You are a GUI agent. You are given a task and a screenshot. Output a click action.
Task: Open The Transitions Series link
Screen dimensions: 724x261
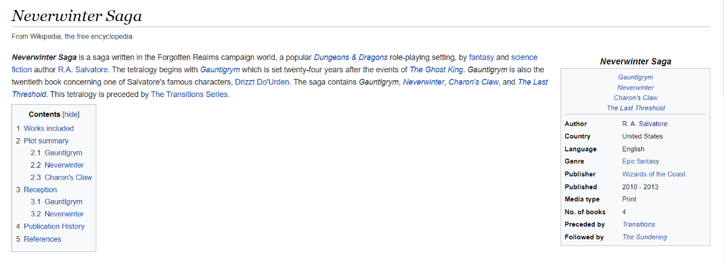[189, 94]
